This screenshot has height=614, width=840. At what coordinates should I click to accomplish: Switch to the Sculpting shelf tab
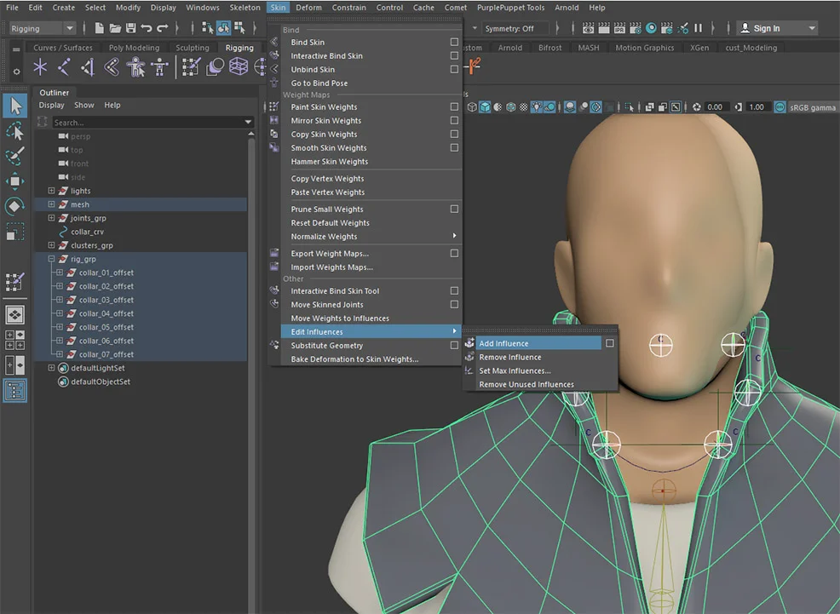[192, 48]
